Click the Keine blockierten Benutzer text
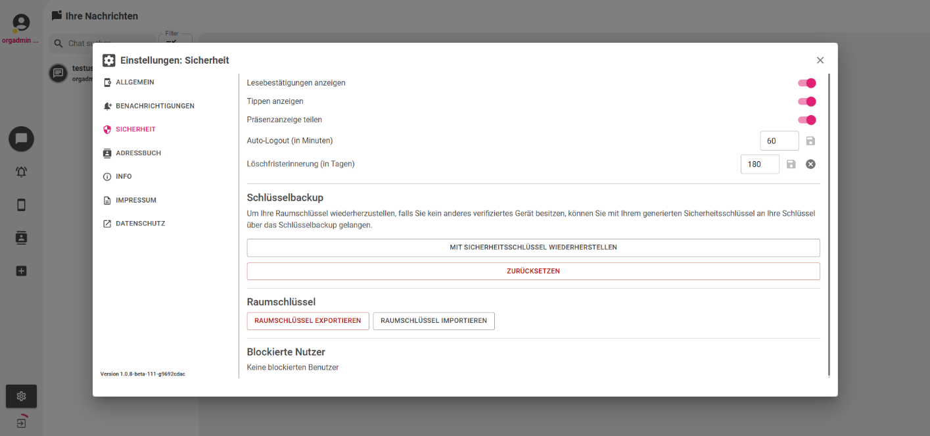Screen dimensions: 930x436 [x=292, y=368]
